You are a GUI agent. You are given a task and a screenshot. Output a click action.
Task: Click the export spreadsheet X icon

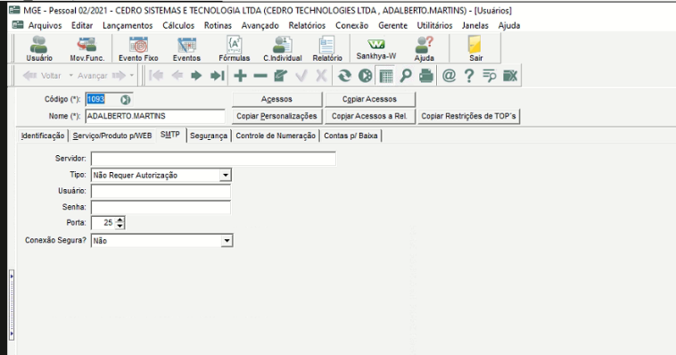point(510,76)
